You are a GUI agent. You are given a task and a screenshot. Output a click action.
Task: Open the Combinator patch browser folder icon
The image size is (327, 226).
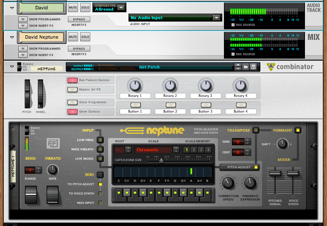[246, 67]
